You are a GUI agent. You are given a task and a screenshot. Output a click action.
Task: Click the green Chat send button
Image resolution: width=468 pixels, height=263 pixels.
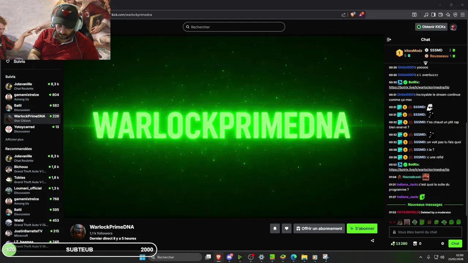coord(455,244)
